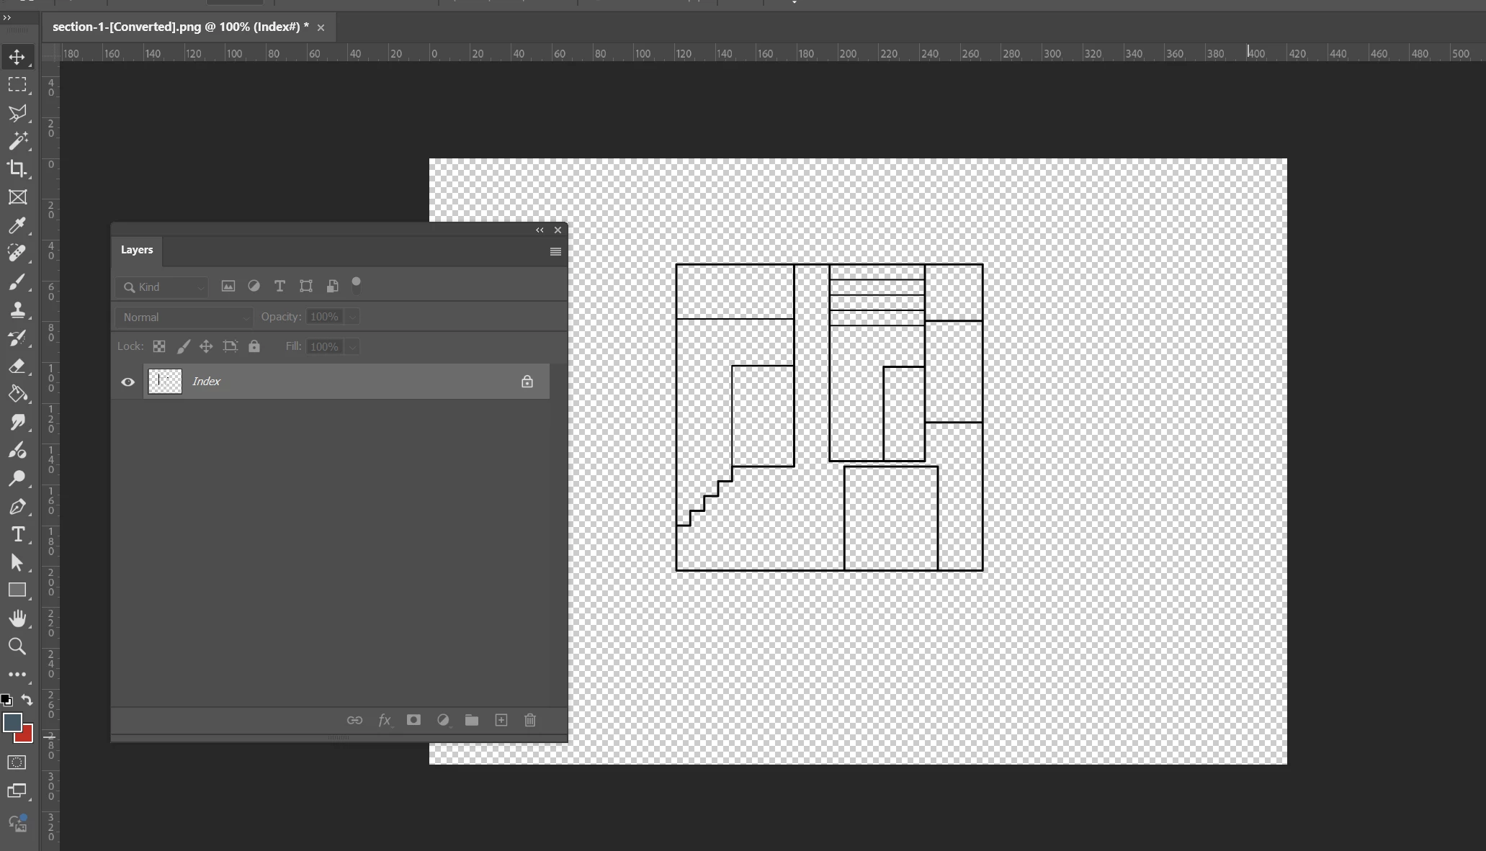This screenshot has width=1486, height=851.
Task: Toggle the lock all padlock
Action: tap(254, 346)
